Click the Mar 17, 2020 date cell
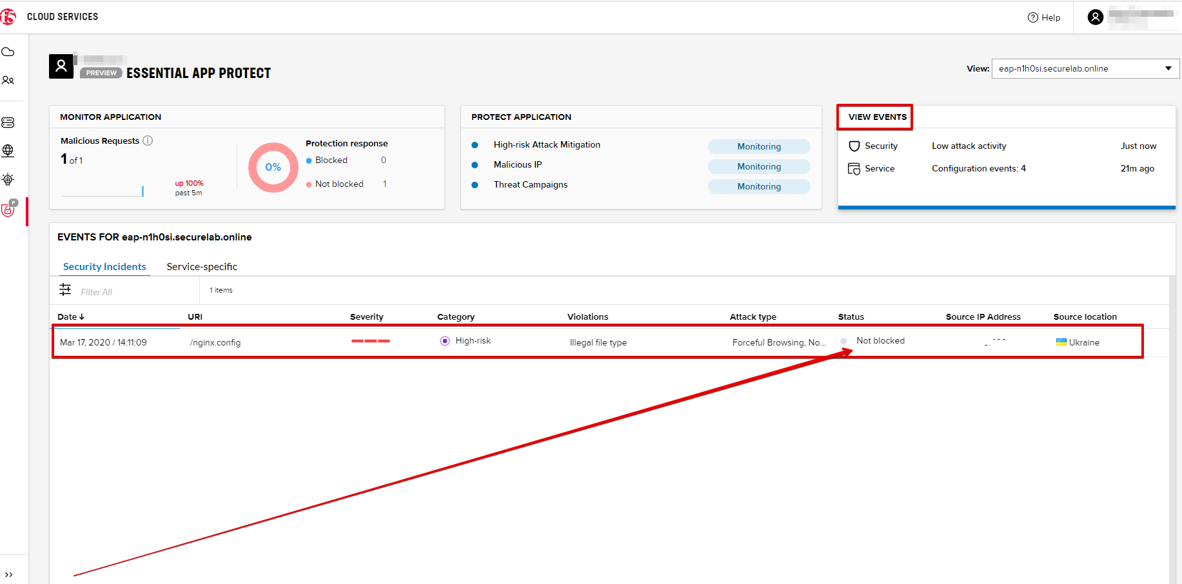This screenshot has height=584, width=1182. tap(103, 343)
